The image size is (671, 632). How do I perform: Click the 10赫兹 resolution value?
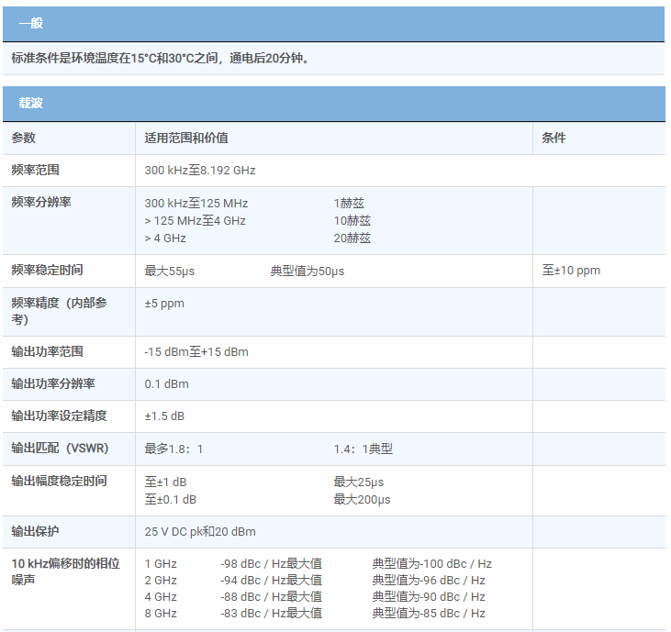pos(352,221)
